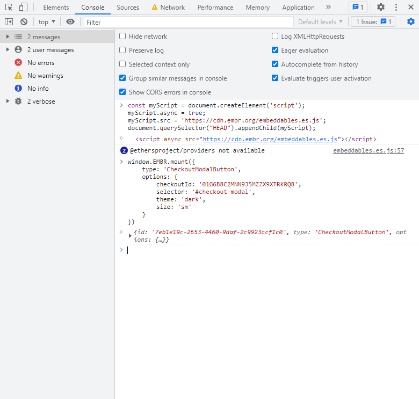Open the Sources tab
Image resolution: width=419 pixels, height=399 pixels.
click(128, 8)
